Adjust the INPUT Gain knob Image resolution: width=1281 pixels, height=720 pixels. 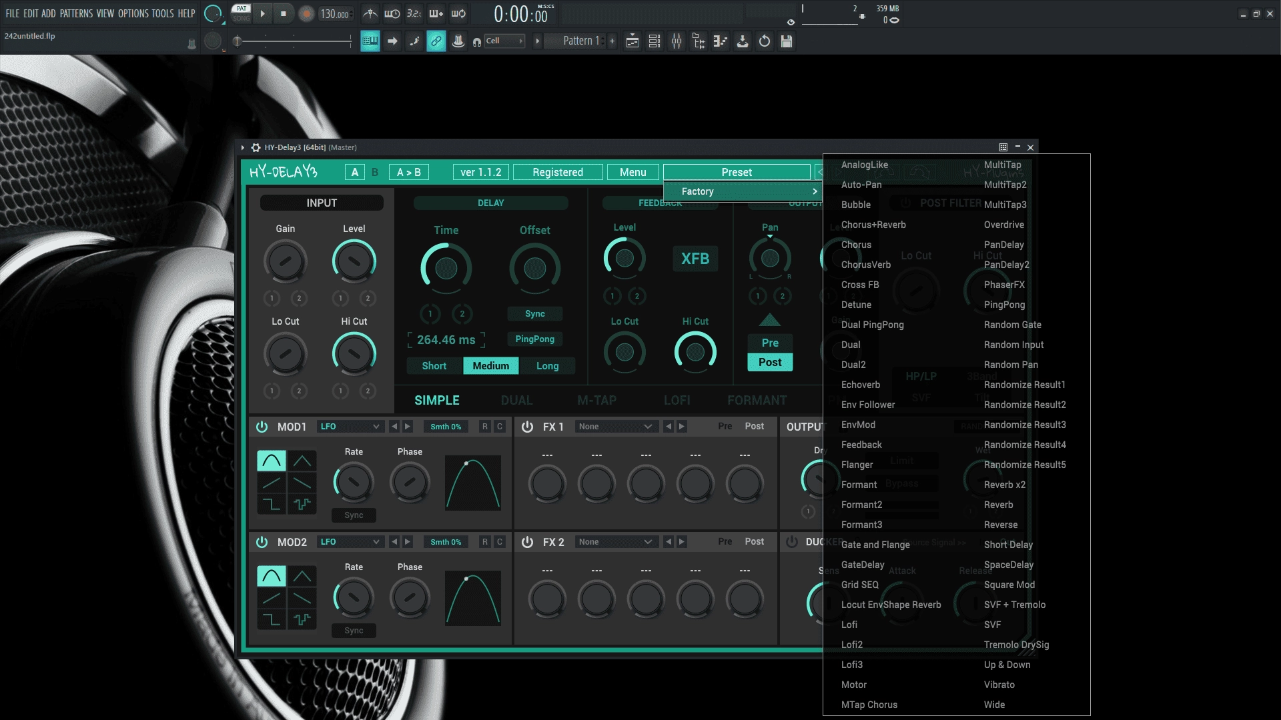286,261
